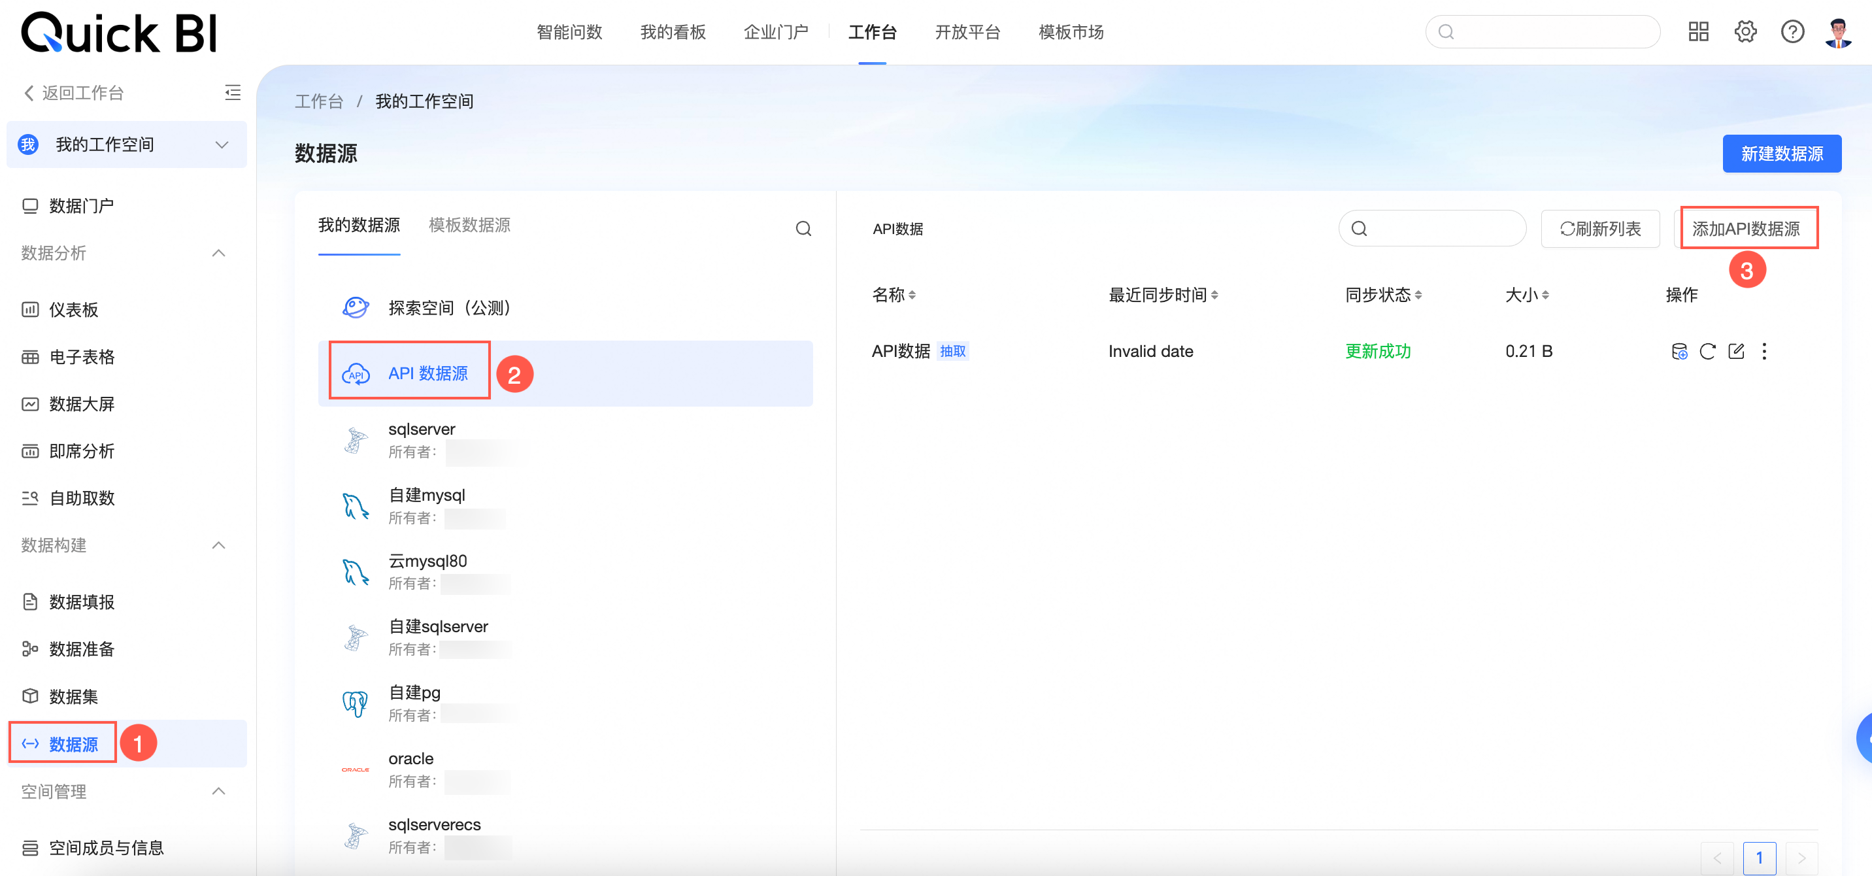Open user avatar menu
Viewport: 1872px width, 876px height.
point(1838,33)
